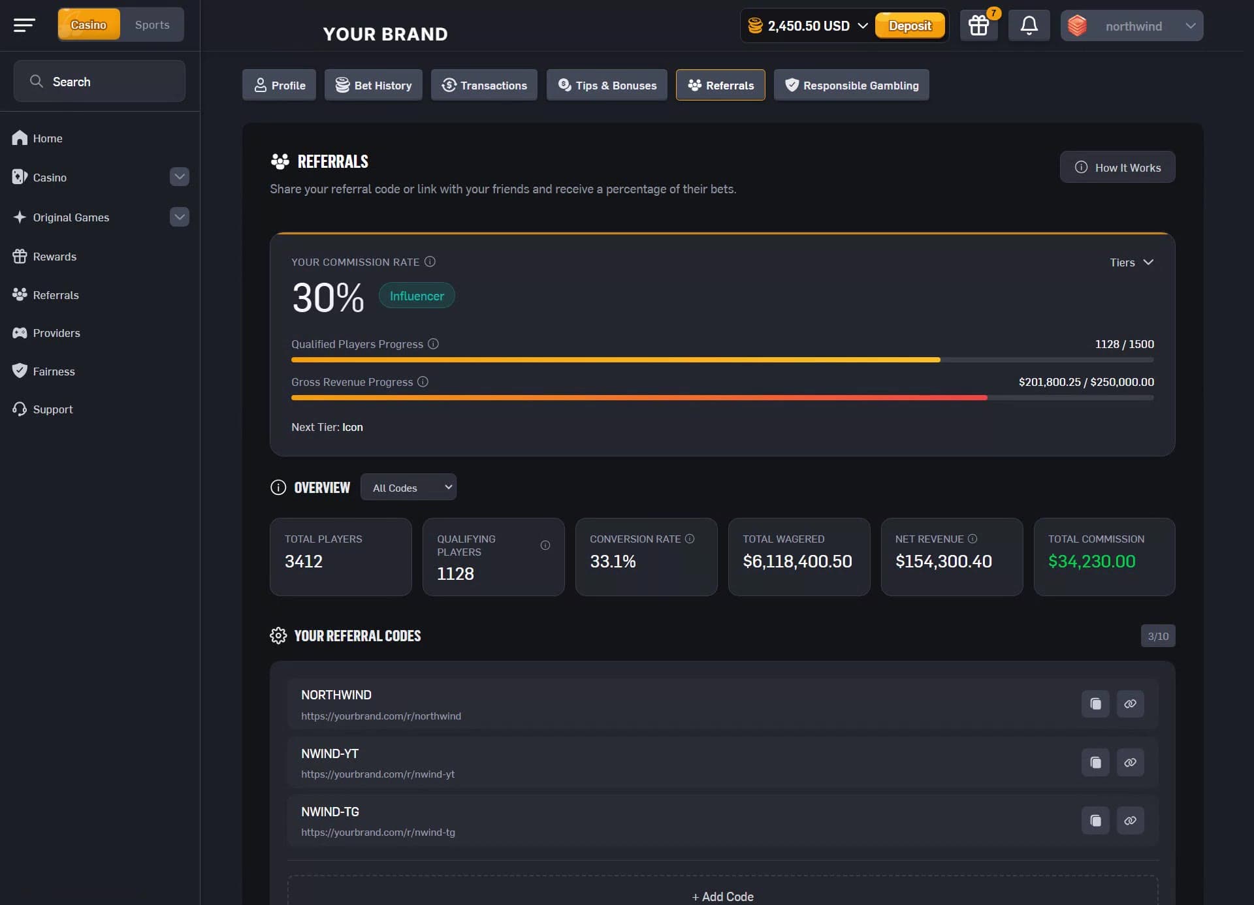Show info for Gross Revenue Progress
The width and height of the screenshot is (1254, 905).
point(423,381)
